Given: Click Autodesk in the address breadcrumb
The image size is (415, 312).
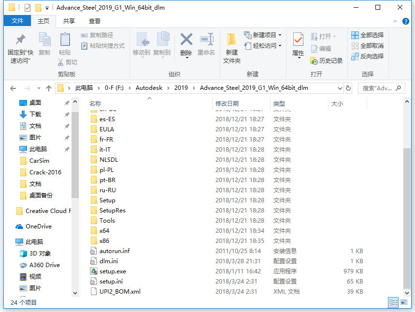Looking at the screenshot, I should click(x=149, y=88).
